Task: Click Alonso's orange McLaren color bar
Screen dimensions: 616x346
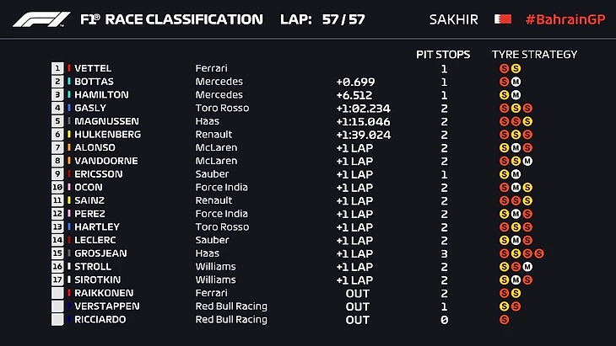Action: point(68,148)
